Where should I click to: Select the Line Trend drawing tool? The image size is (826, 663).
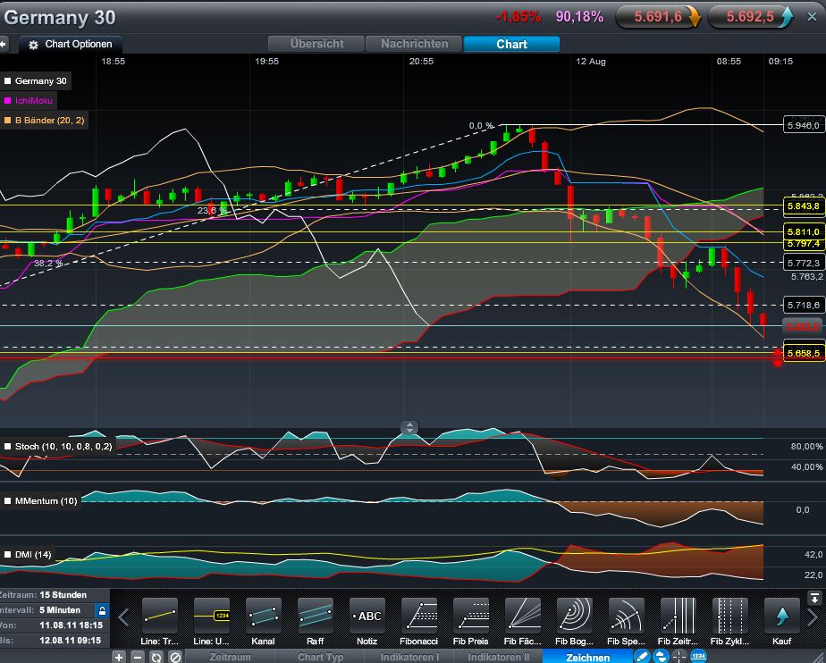tap(160, 616)
